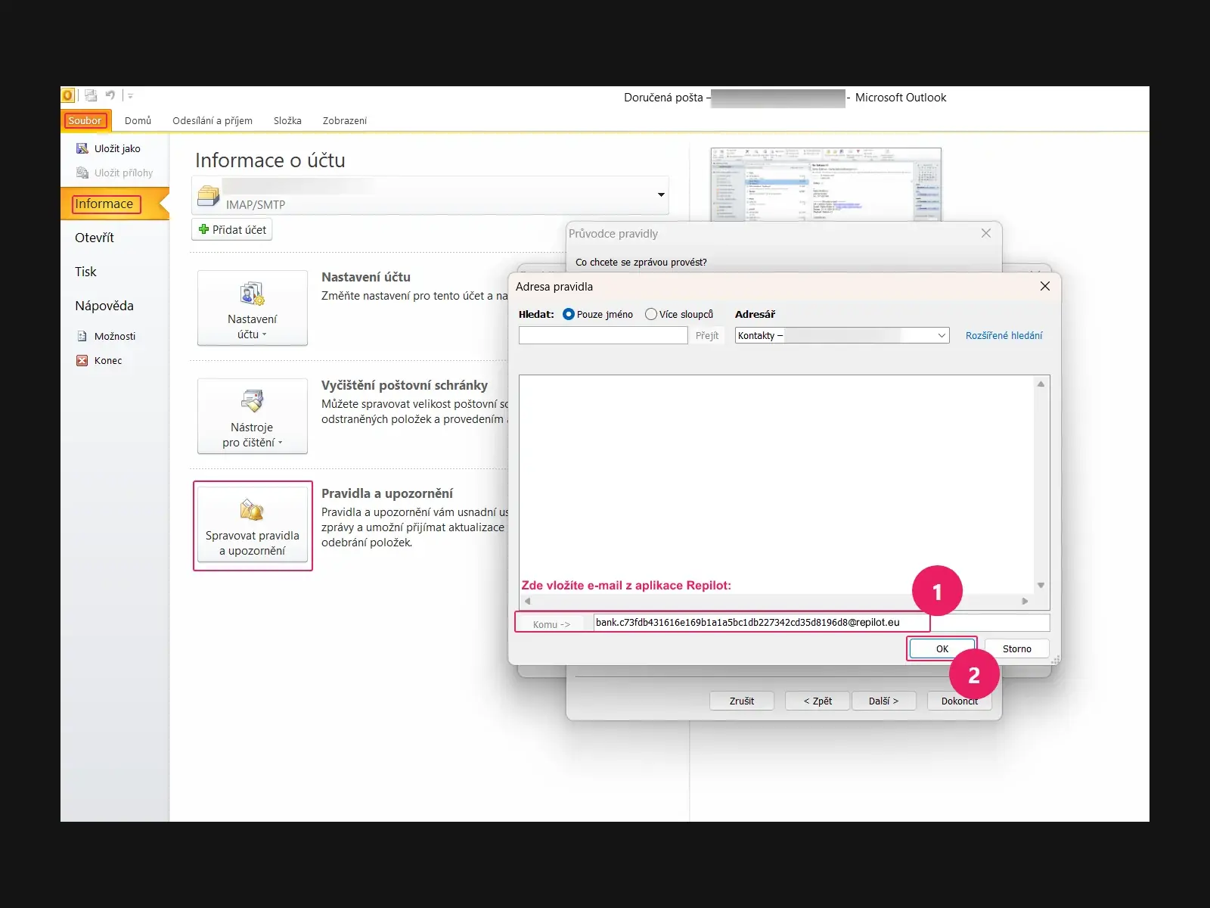Click the Send/Receive quick access icon
Image resolution: width=1210 pixels, height=908 pixels.
tap(91, 95)
